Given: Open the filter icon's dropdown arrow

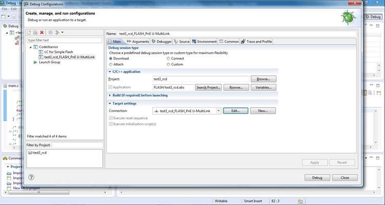Looking at the screenshot, I should tap(62, 32).
